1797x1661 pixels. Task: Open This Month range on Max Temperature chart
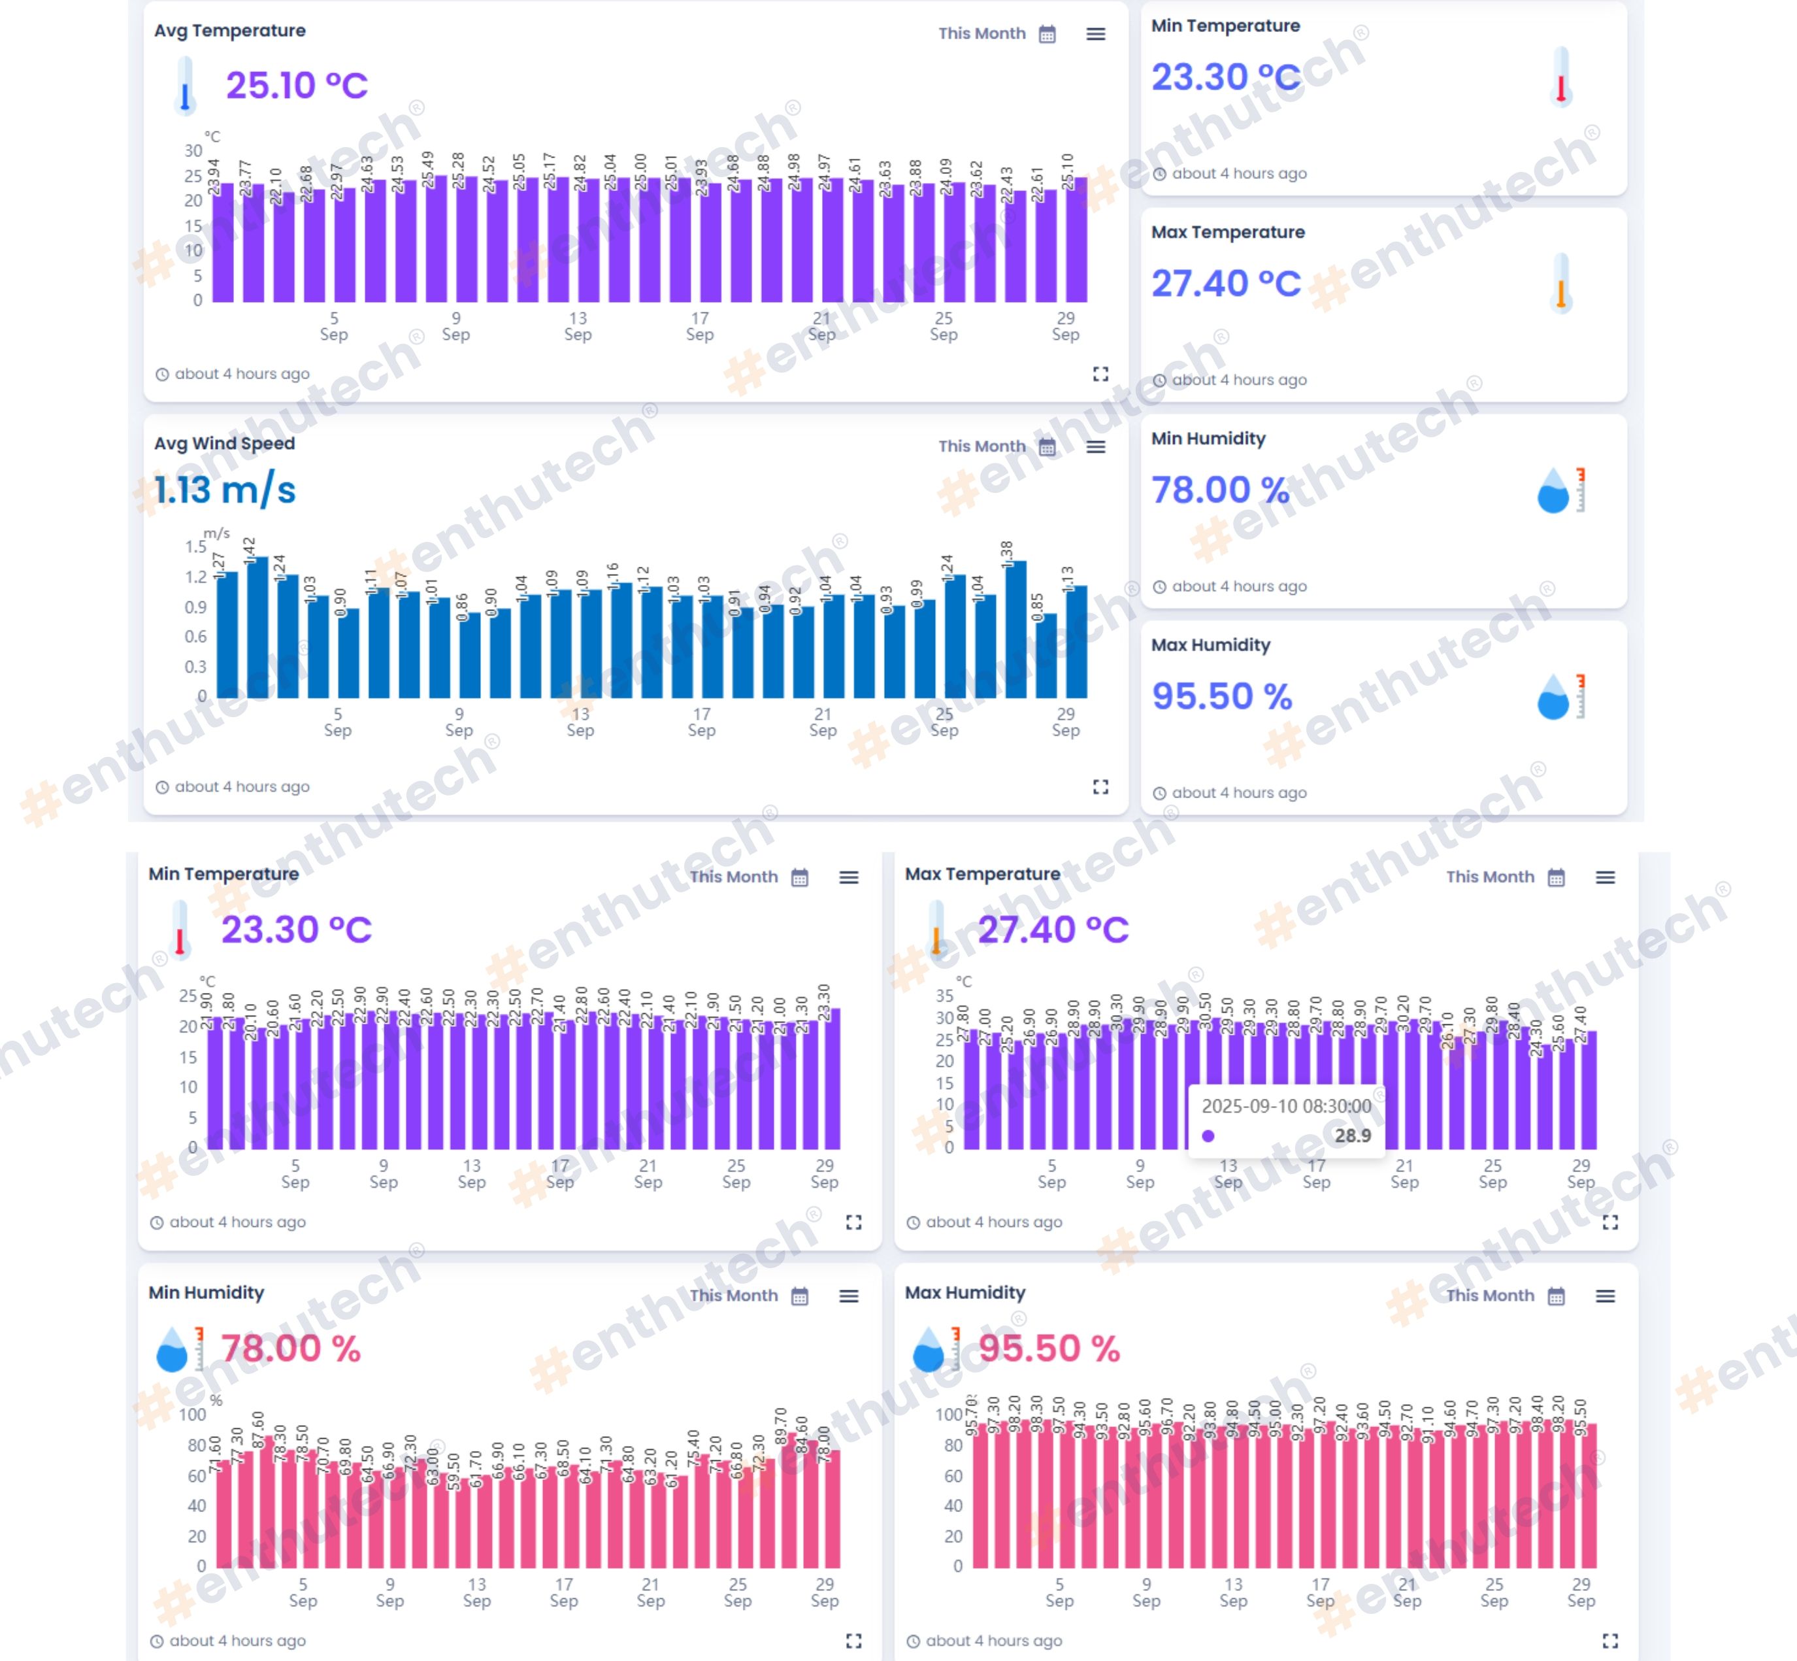(x=1490, y=877)
